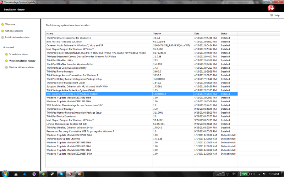Image resolution: width=284 pixels, height=177 pixels.
Task: Select the Lenovo ThinkVantage Toolbox (64-bit) row
Action: pos(142,124)
